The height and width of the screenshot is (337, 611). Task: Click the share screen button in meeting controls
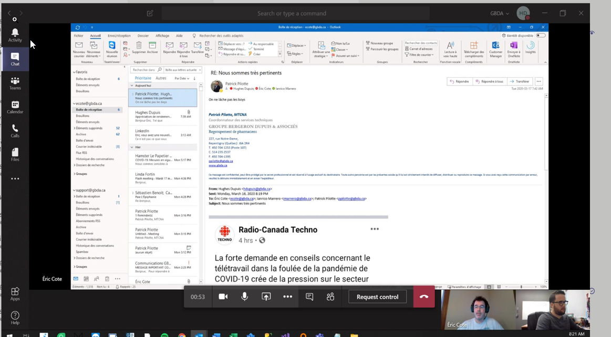pos(266,297)
